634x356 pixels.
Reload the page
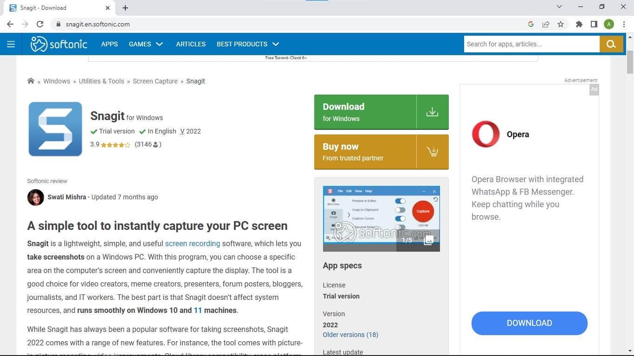[x=40, y=24]
